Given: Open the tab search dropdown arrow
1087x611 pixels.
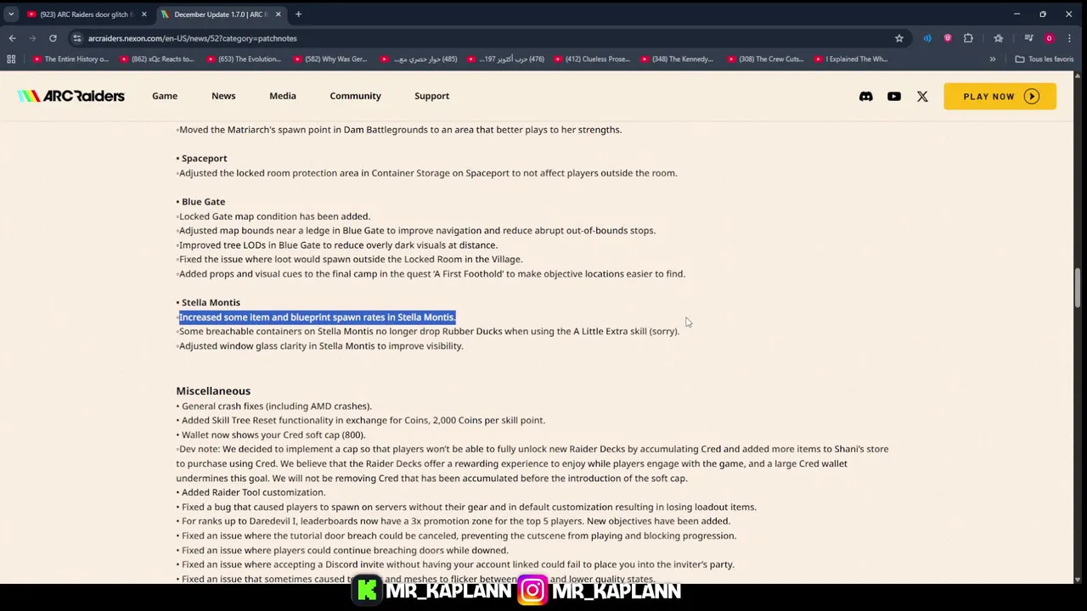Looking at the screenshot, I should click(11, 14).
